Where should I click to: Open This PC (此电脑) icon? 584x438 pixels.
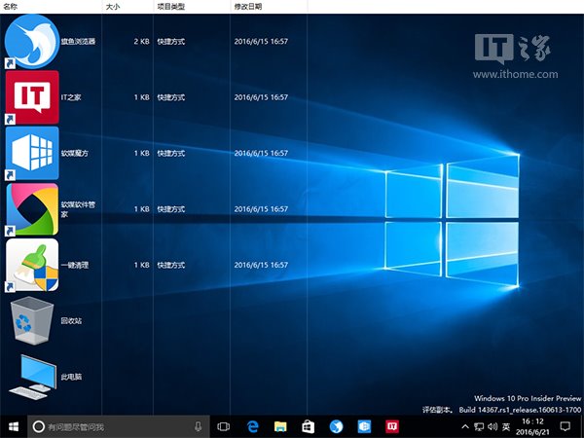point(32,376)
